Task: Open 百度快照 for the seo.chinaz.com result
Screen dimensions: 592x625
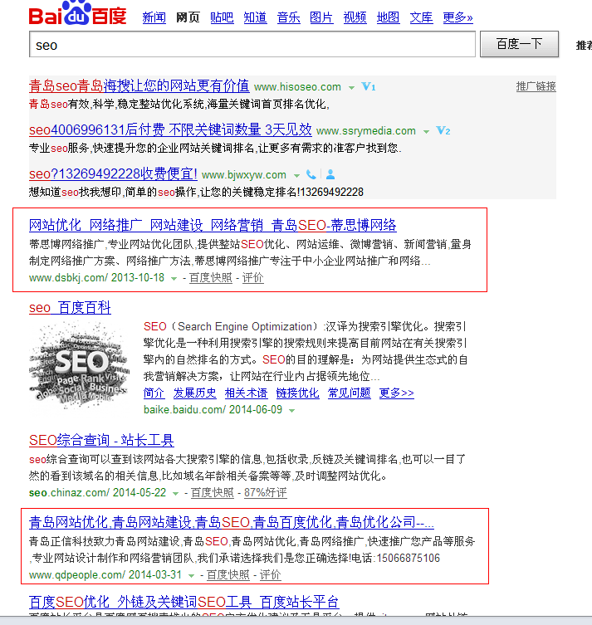Action: coord(212,493)
